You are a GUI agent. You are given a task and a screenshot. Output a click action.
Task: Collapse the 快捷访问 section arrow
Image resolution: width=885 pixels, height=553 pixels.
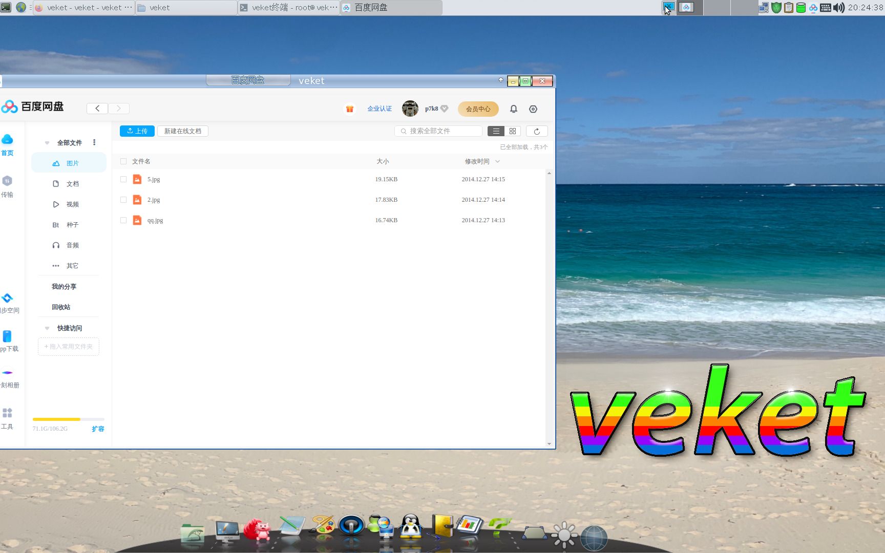47,328
